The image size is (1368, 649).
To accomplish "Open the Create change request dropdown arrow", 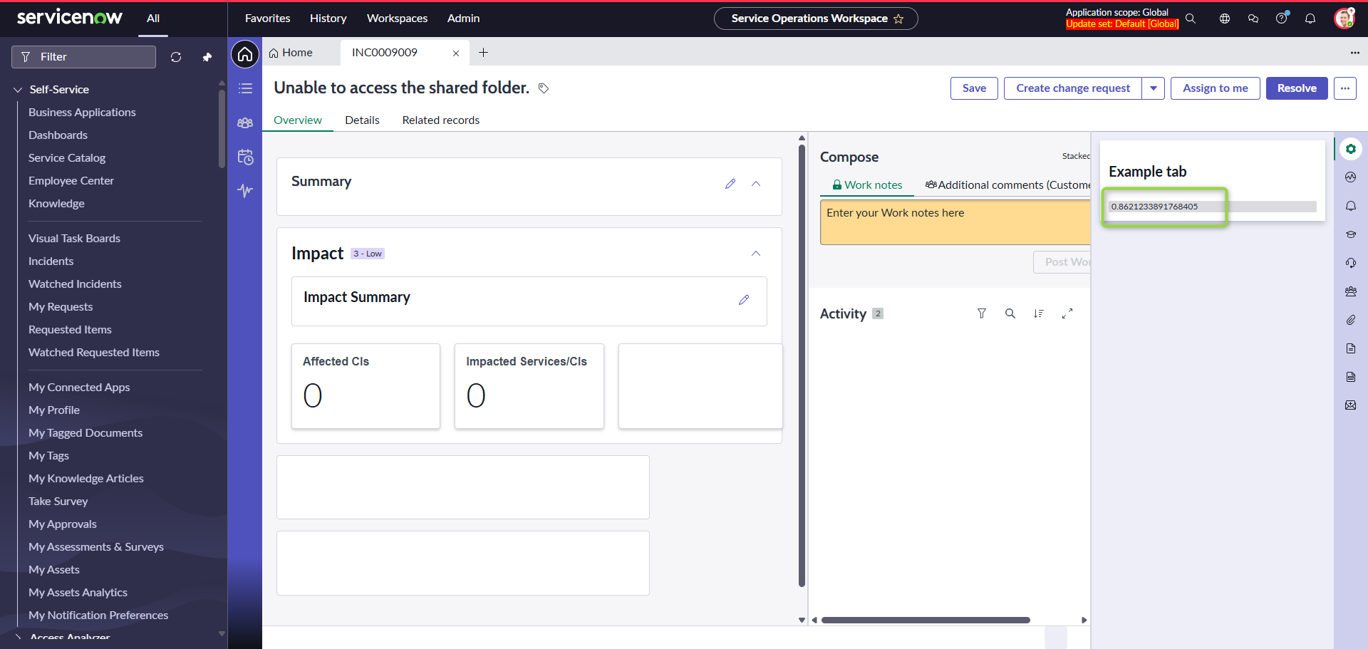I will [x=1153, y=88].
